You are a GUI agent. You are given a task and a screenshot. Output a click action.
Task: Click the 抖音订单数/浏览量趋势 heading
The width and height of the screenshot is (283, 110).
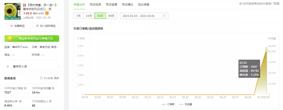click(x=89, y=29)
